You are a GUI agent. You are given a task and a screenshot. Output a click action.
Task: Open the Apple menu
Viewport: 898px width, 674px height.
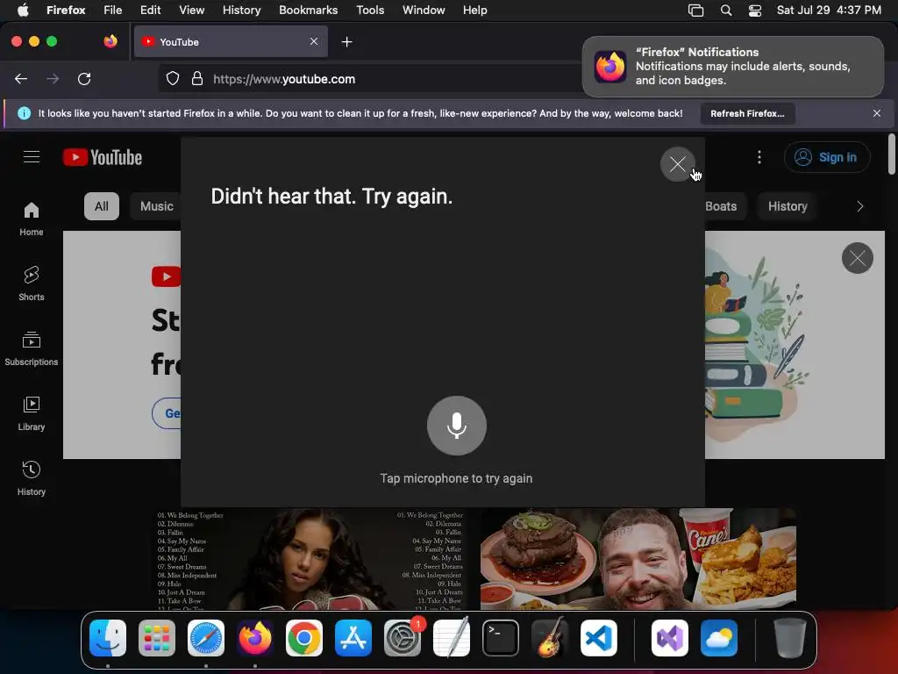pyautogui.click(x=23, y=10)
